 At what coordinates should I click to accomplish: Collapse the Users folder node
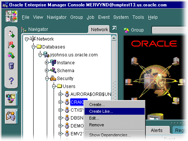click(54, 86)
